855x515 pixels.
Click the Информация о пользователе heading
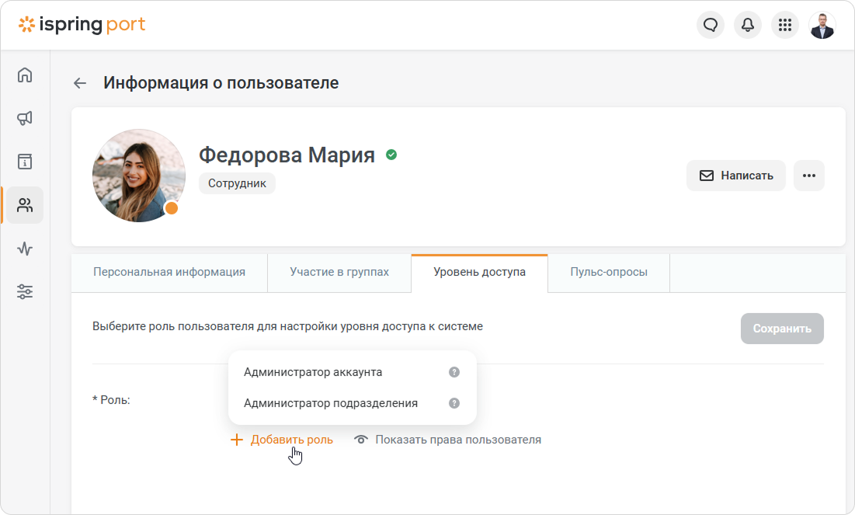[x=221, y=83]
